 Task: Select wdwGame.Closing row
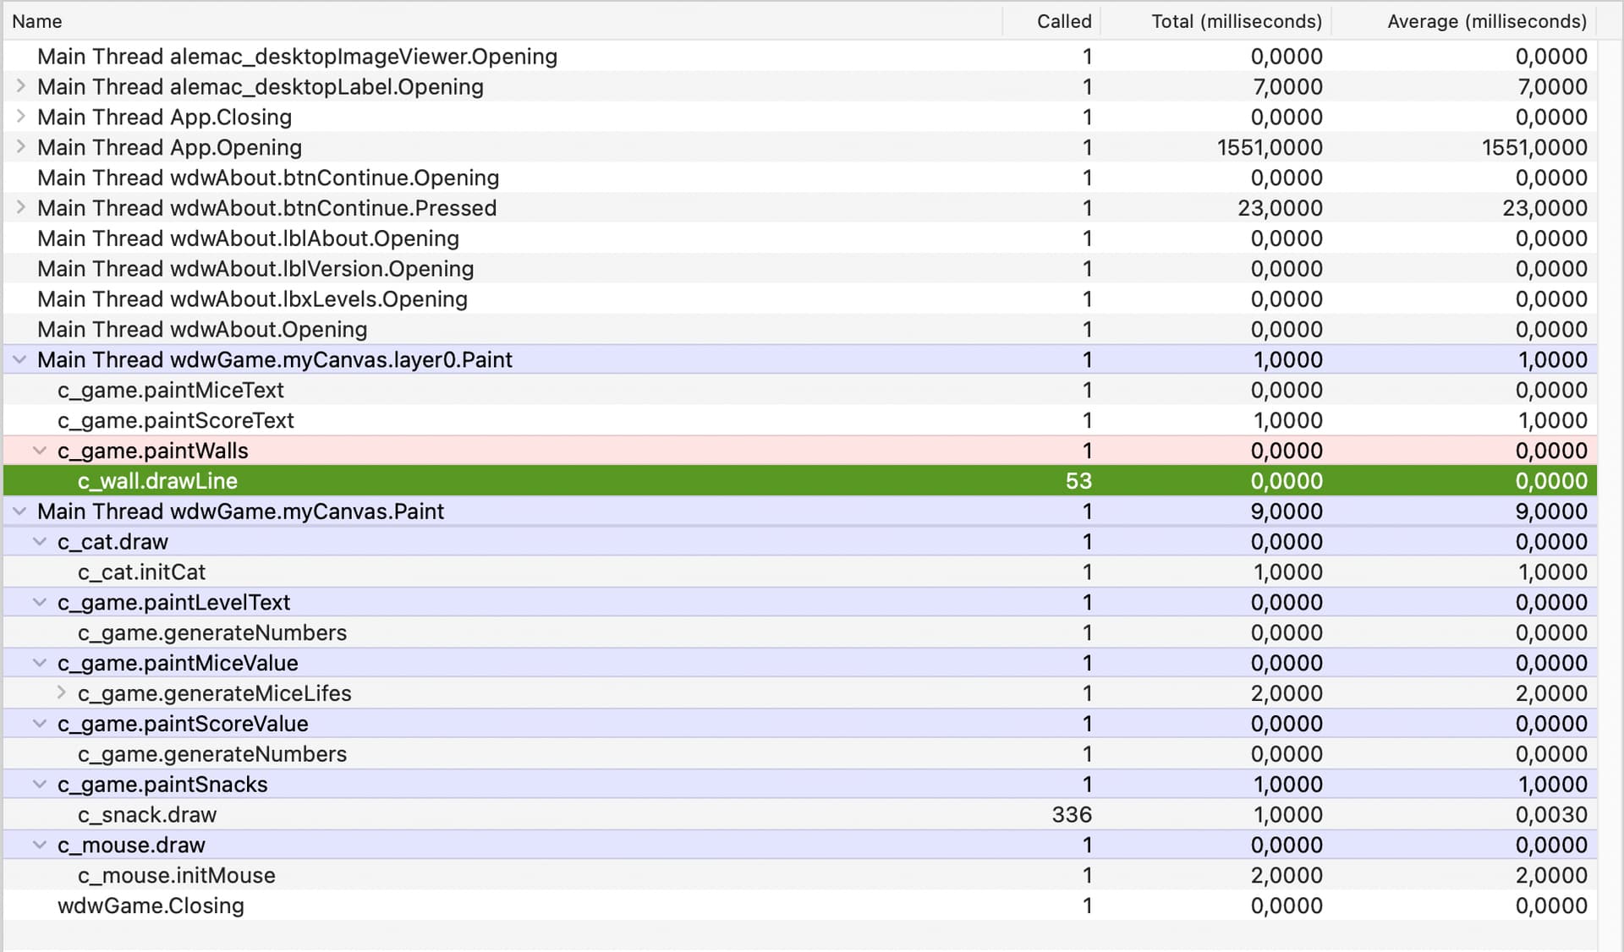tap(800, 906)
